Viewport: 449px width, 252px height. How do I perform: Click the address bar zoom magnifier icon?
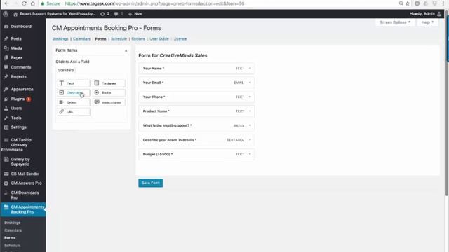tap(401, 3)
